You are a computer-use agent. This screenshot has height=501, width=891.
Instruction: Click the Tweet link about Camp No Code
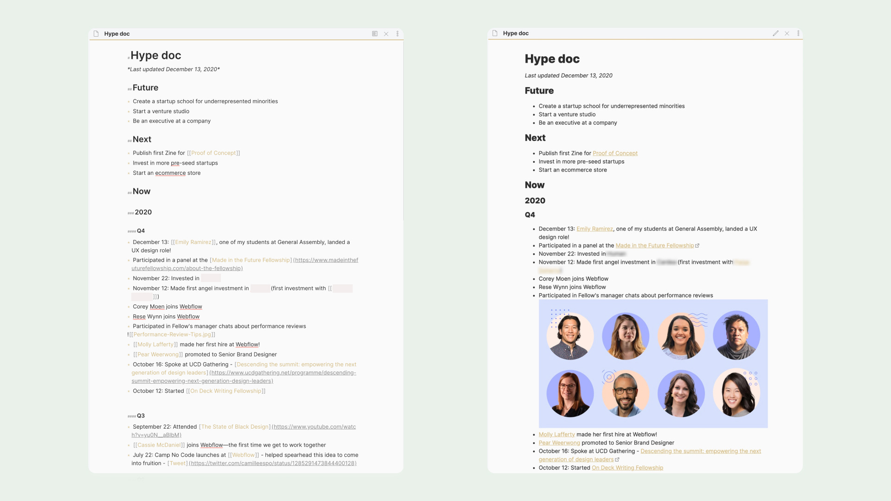(177, 463)
